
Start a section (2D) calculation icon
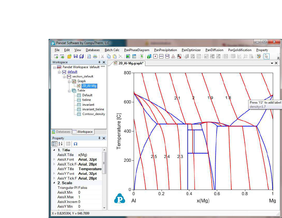pos(167,56)
